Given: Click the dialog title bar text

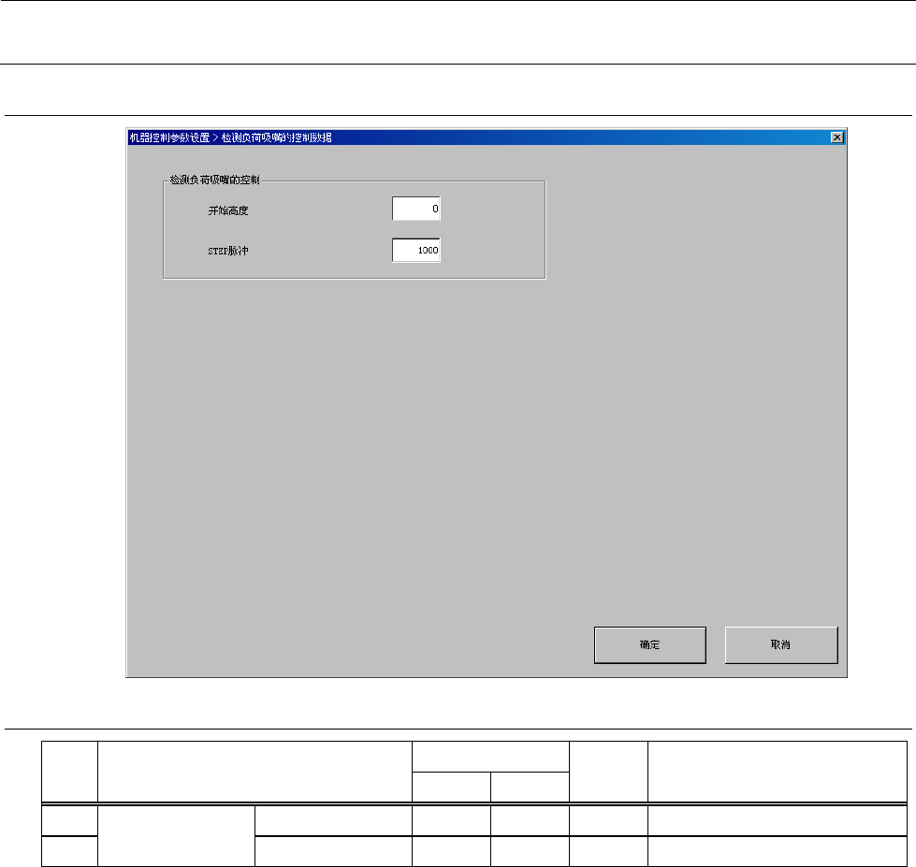Looking at the screenshot, I should (230, 137).
